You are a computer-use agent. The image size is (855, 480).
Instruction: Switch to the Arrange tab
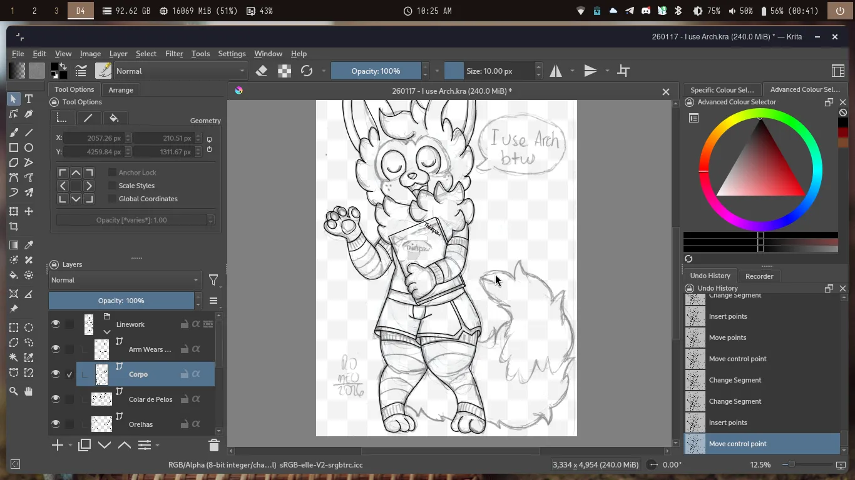click(121, 90)
